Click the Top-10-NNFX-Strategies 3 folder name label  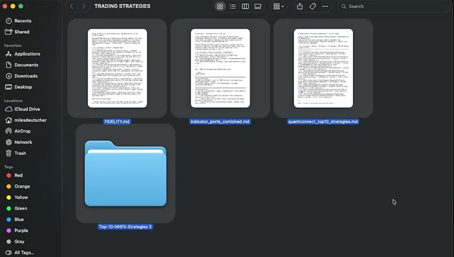tap(125, 227)
